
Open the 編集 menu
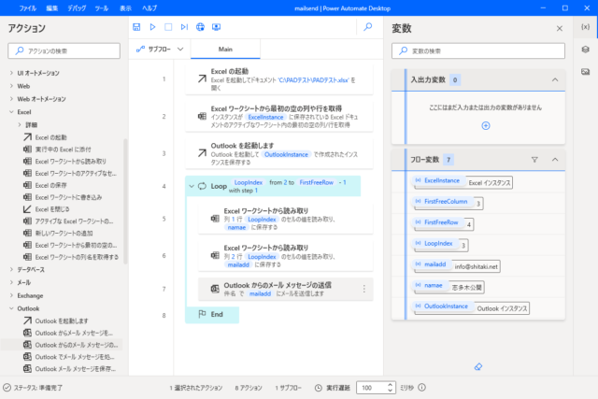coord(52,8)
